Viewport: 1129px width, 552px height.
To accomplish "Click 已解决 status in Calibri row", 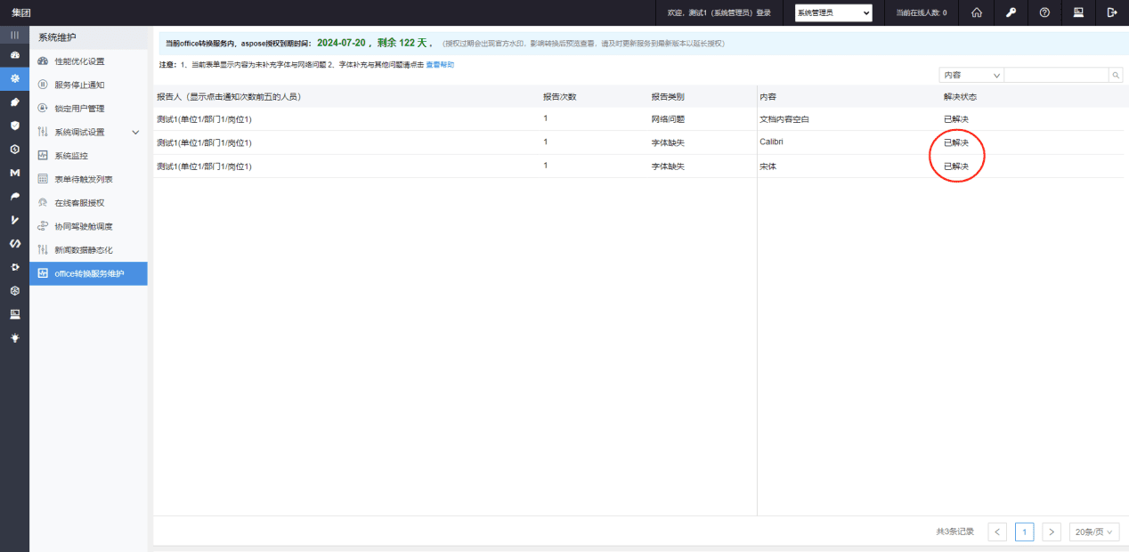I will 956,142.
